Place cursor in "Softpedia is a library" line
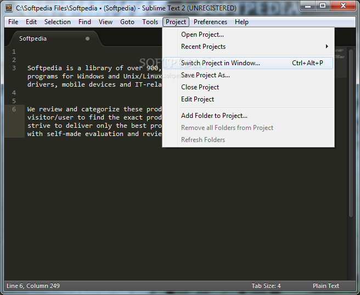The image size is (360, 295). pyautogui.click(x=94, y=68)
